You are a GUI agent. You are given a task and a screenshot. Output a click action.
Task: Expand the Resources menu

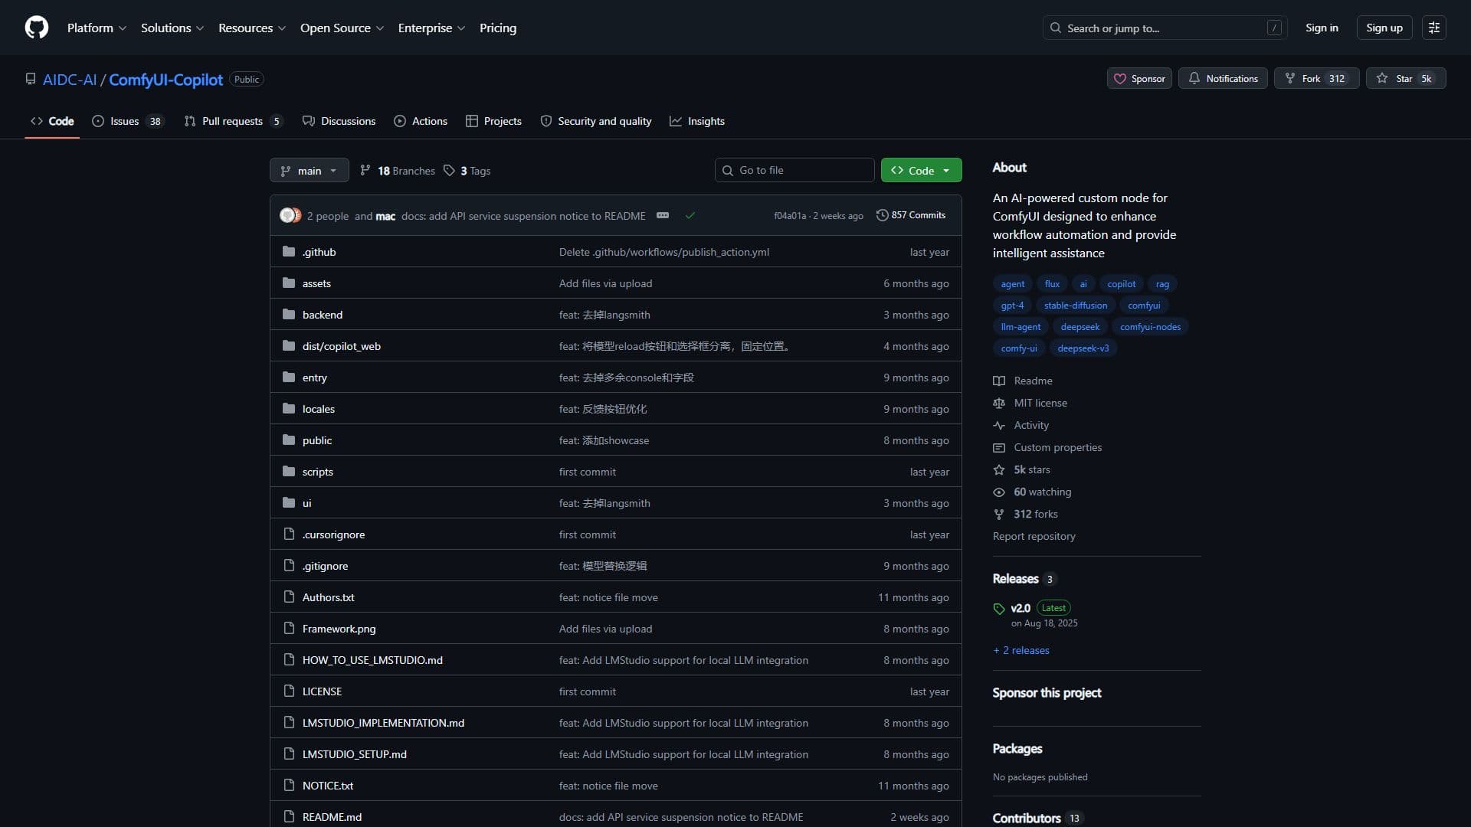pyautogui.click(x=252, y=28)
